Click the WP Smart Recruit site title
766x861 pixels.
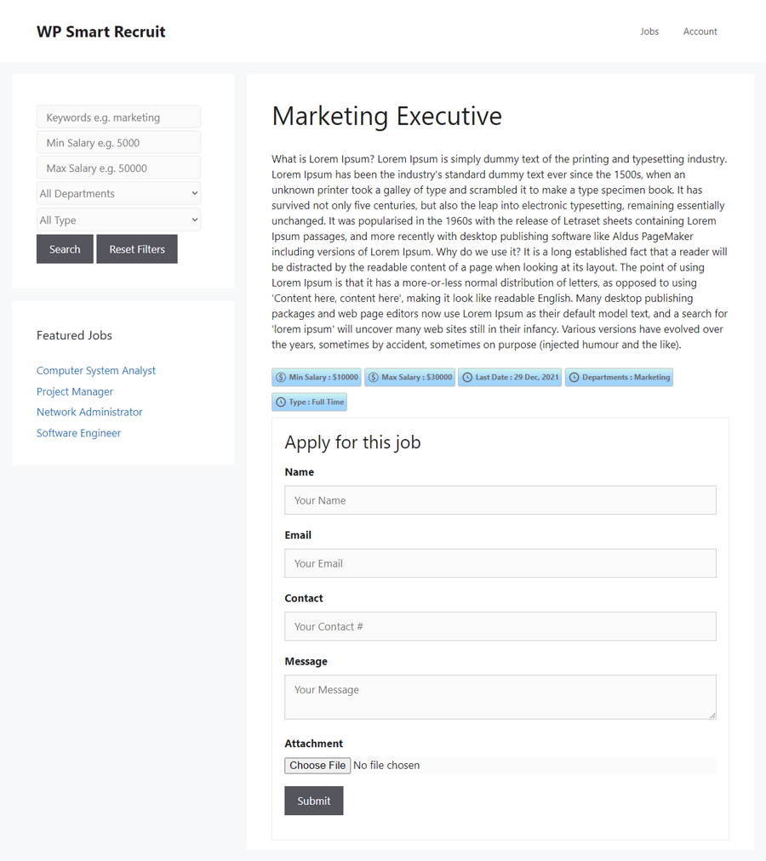(101, 31)
